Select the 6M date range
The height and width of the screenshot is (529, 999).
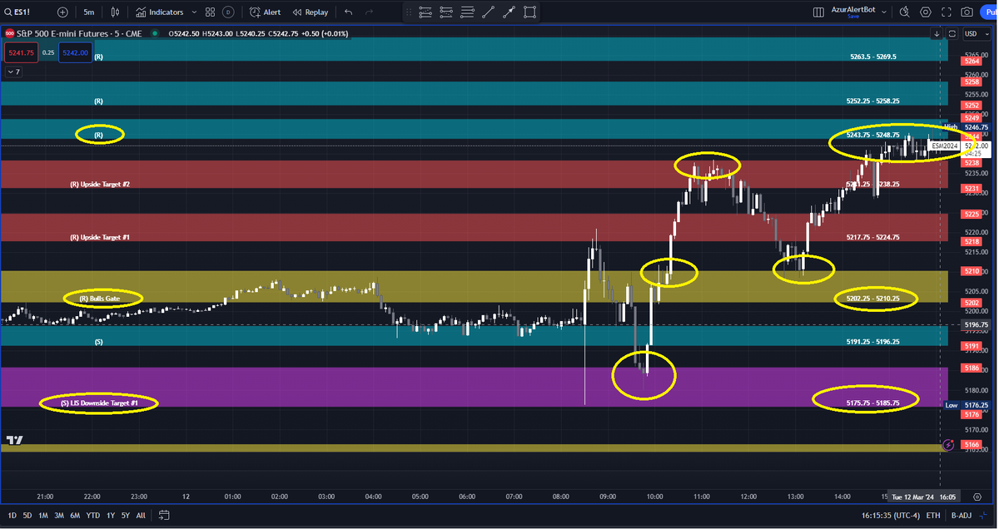tap(76, 515)
